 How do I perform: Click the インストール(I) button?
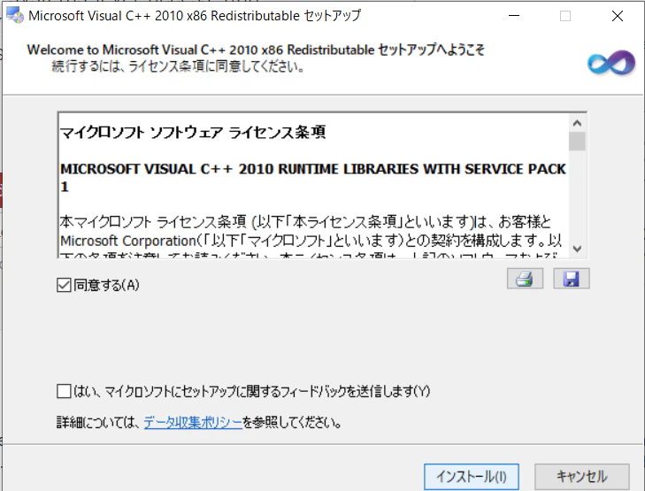pos(472,477)
